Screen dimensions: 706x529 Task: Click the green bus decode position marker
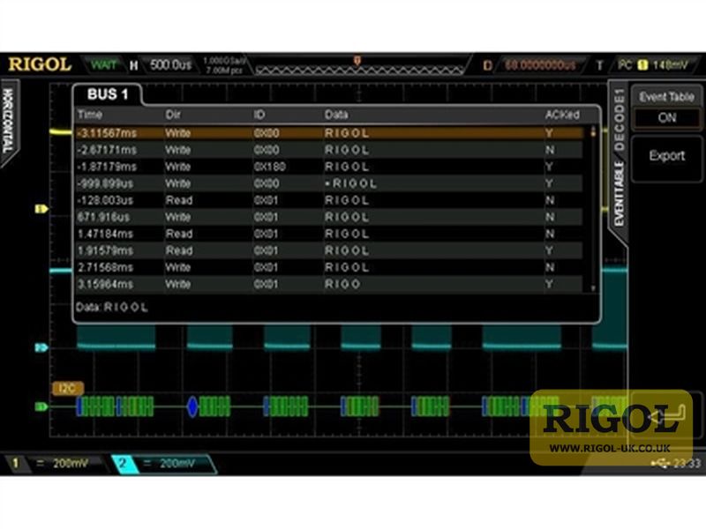tap(41, 406)
